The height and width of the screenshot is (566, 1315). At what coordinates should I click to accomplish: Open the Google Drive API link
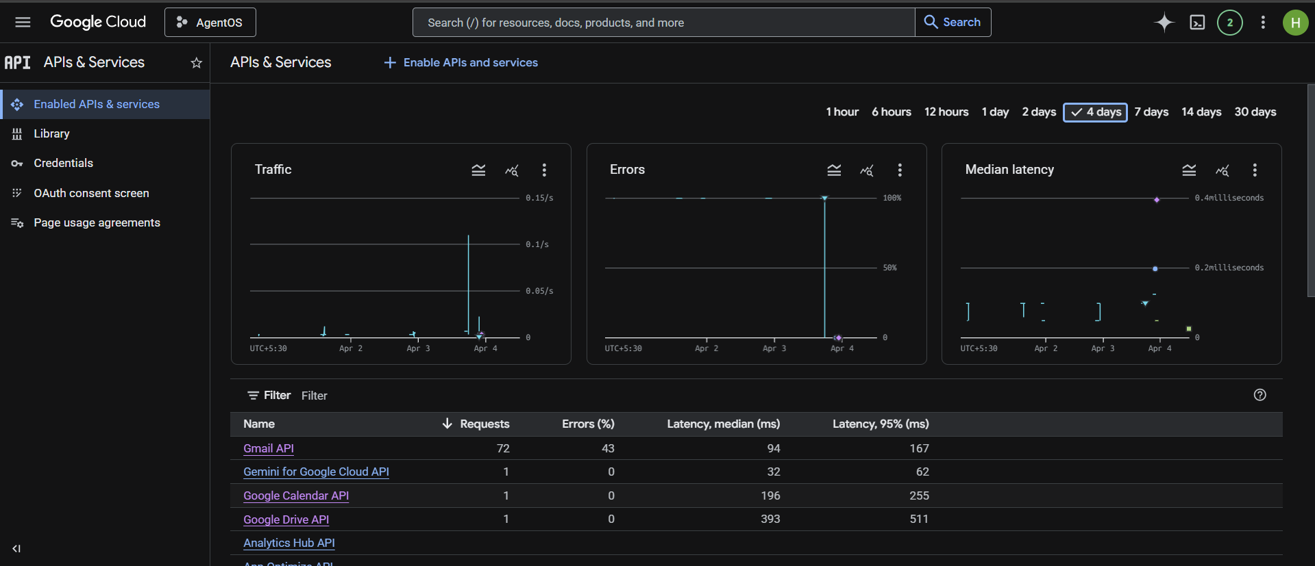(286, 519)
